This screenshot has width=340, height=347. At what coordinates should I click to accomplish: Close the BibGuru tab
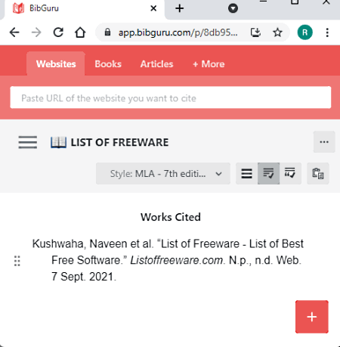(x=153, y=8)
